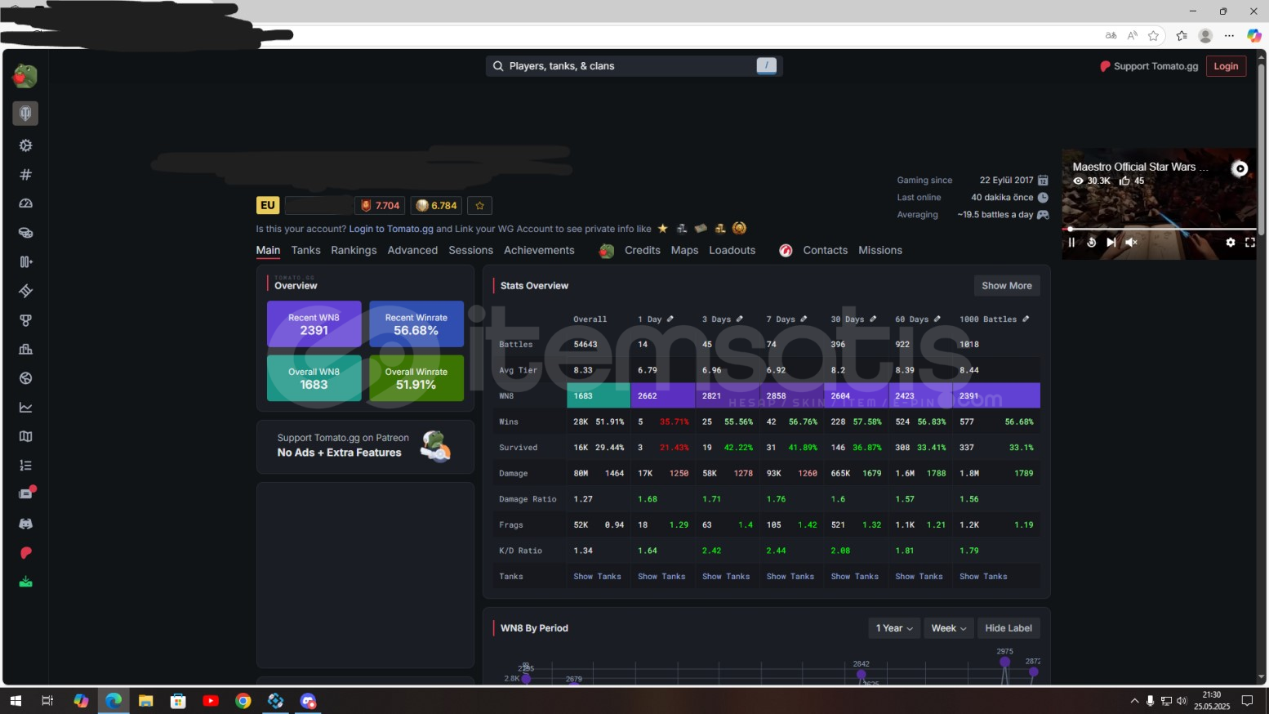Expand Show More in Stats Overview
The height and width of the screenshot is (714, 1269).
1007,286
